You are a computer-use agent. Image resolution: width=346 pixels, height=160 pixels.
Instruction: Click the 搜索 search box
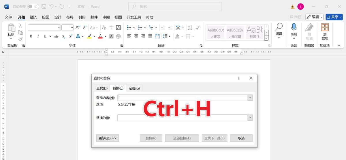pos(175,6)
